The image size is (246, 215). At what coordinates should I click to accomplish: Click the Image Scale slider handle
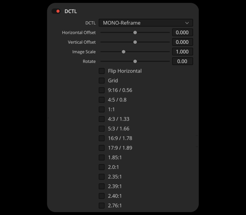pos(124,52)
